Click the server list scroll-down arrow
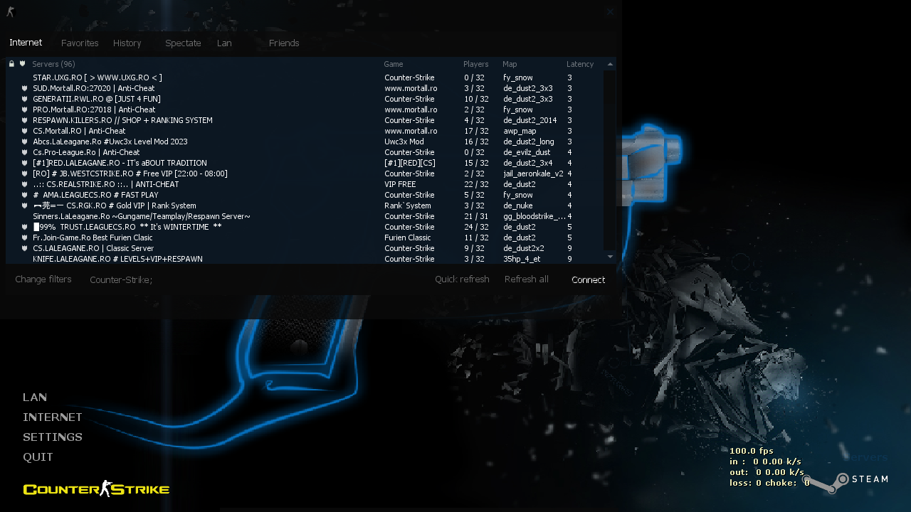The image size is (911, 512). (x=610, y=256)
